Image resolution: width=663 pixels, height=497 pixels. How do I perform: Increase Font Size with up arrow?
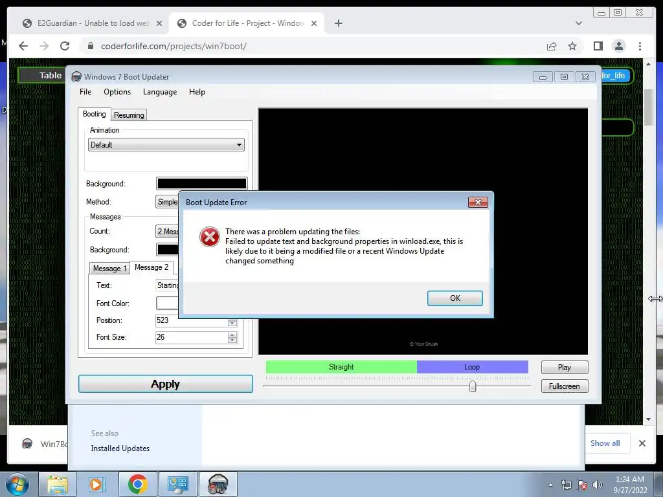(x=232, y=335)
